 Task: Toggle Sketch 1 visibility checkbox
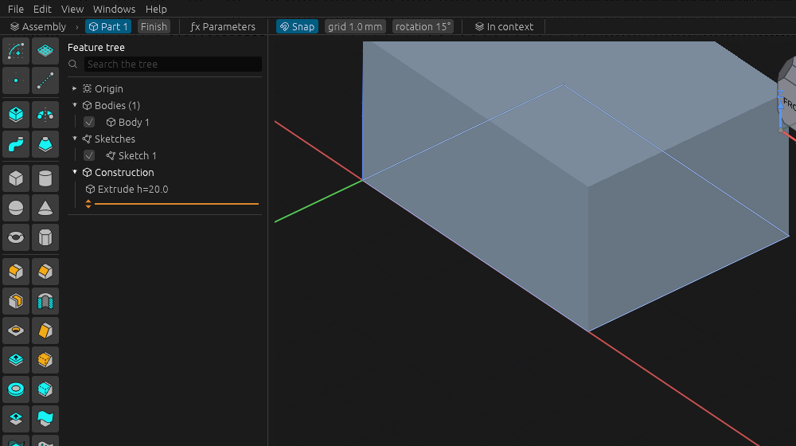89,155
